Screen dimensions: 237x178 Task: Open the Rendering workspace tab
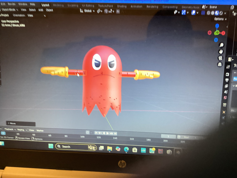[x=152, y=7]
